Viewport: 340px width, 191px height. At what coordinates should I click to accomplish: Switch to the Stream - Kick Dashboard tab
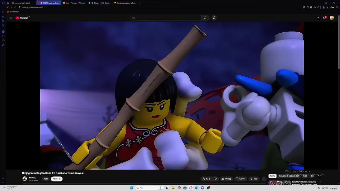pyautogui.click(x=100, y=3)
